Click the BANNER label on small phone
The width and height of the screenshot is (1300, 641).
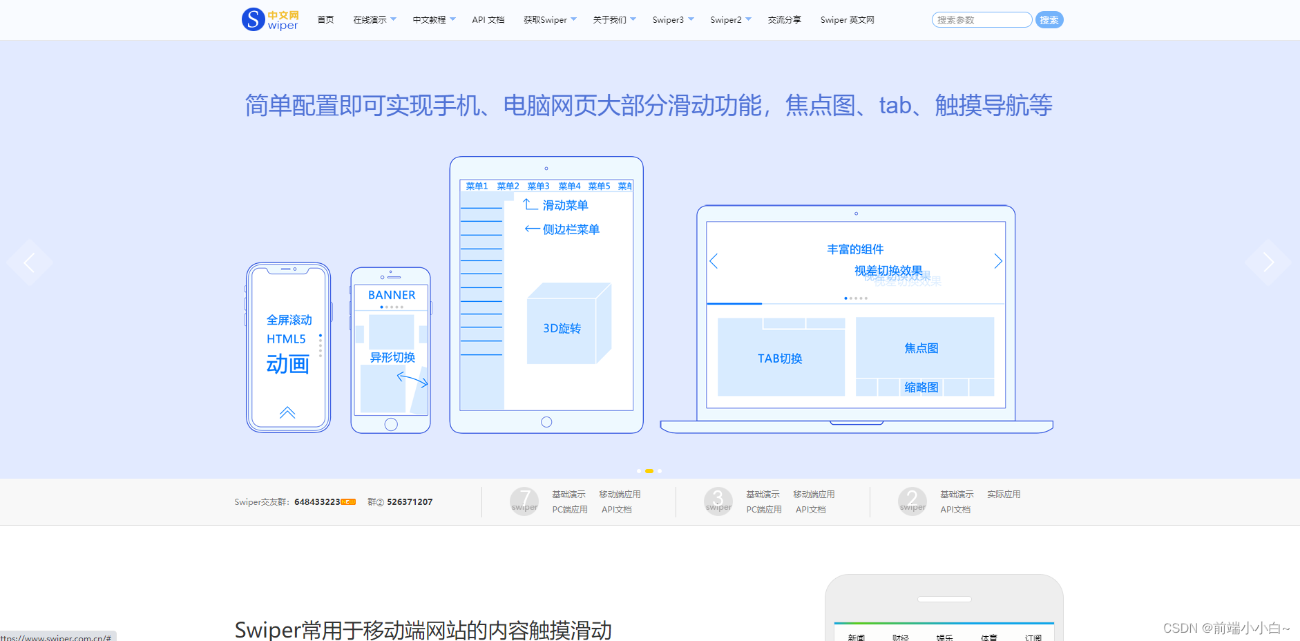pyautogui.click(x=392, y=295)
